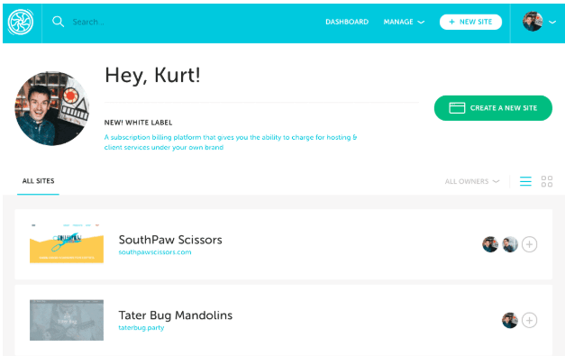This screenshot has height=356, width=565.
Task: Click the SouthPaw Scissors site thumbnail
Action: (x=67, y=244)
